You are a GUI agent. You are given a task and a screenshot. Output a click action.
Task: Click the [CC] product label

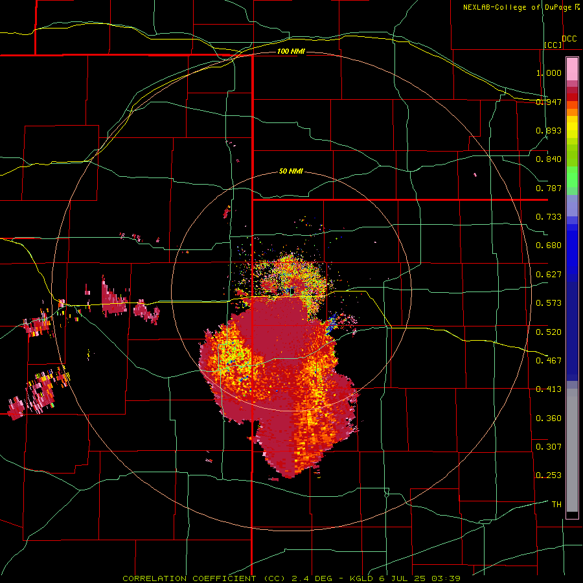tap(553, 45)
